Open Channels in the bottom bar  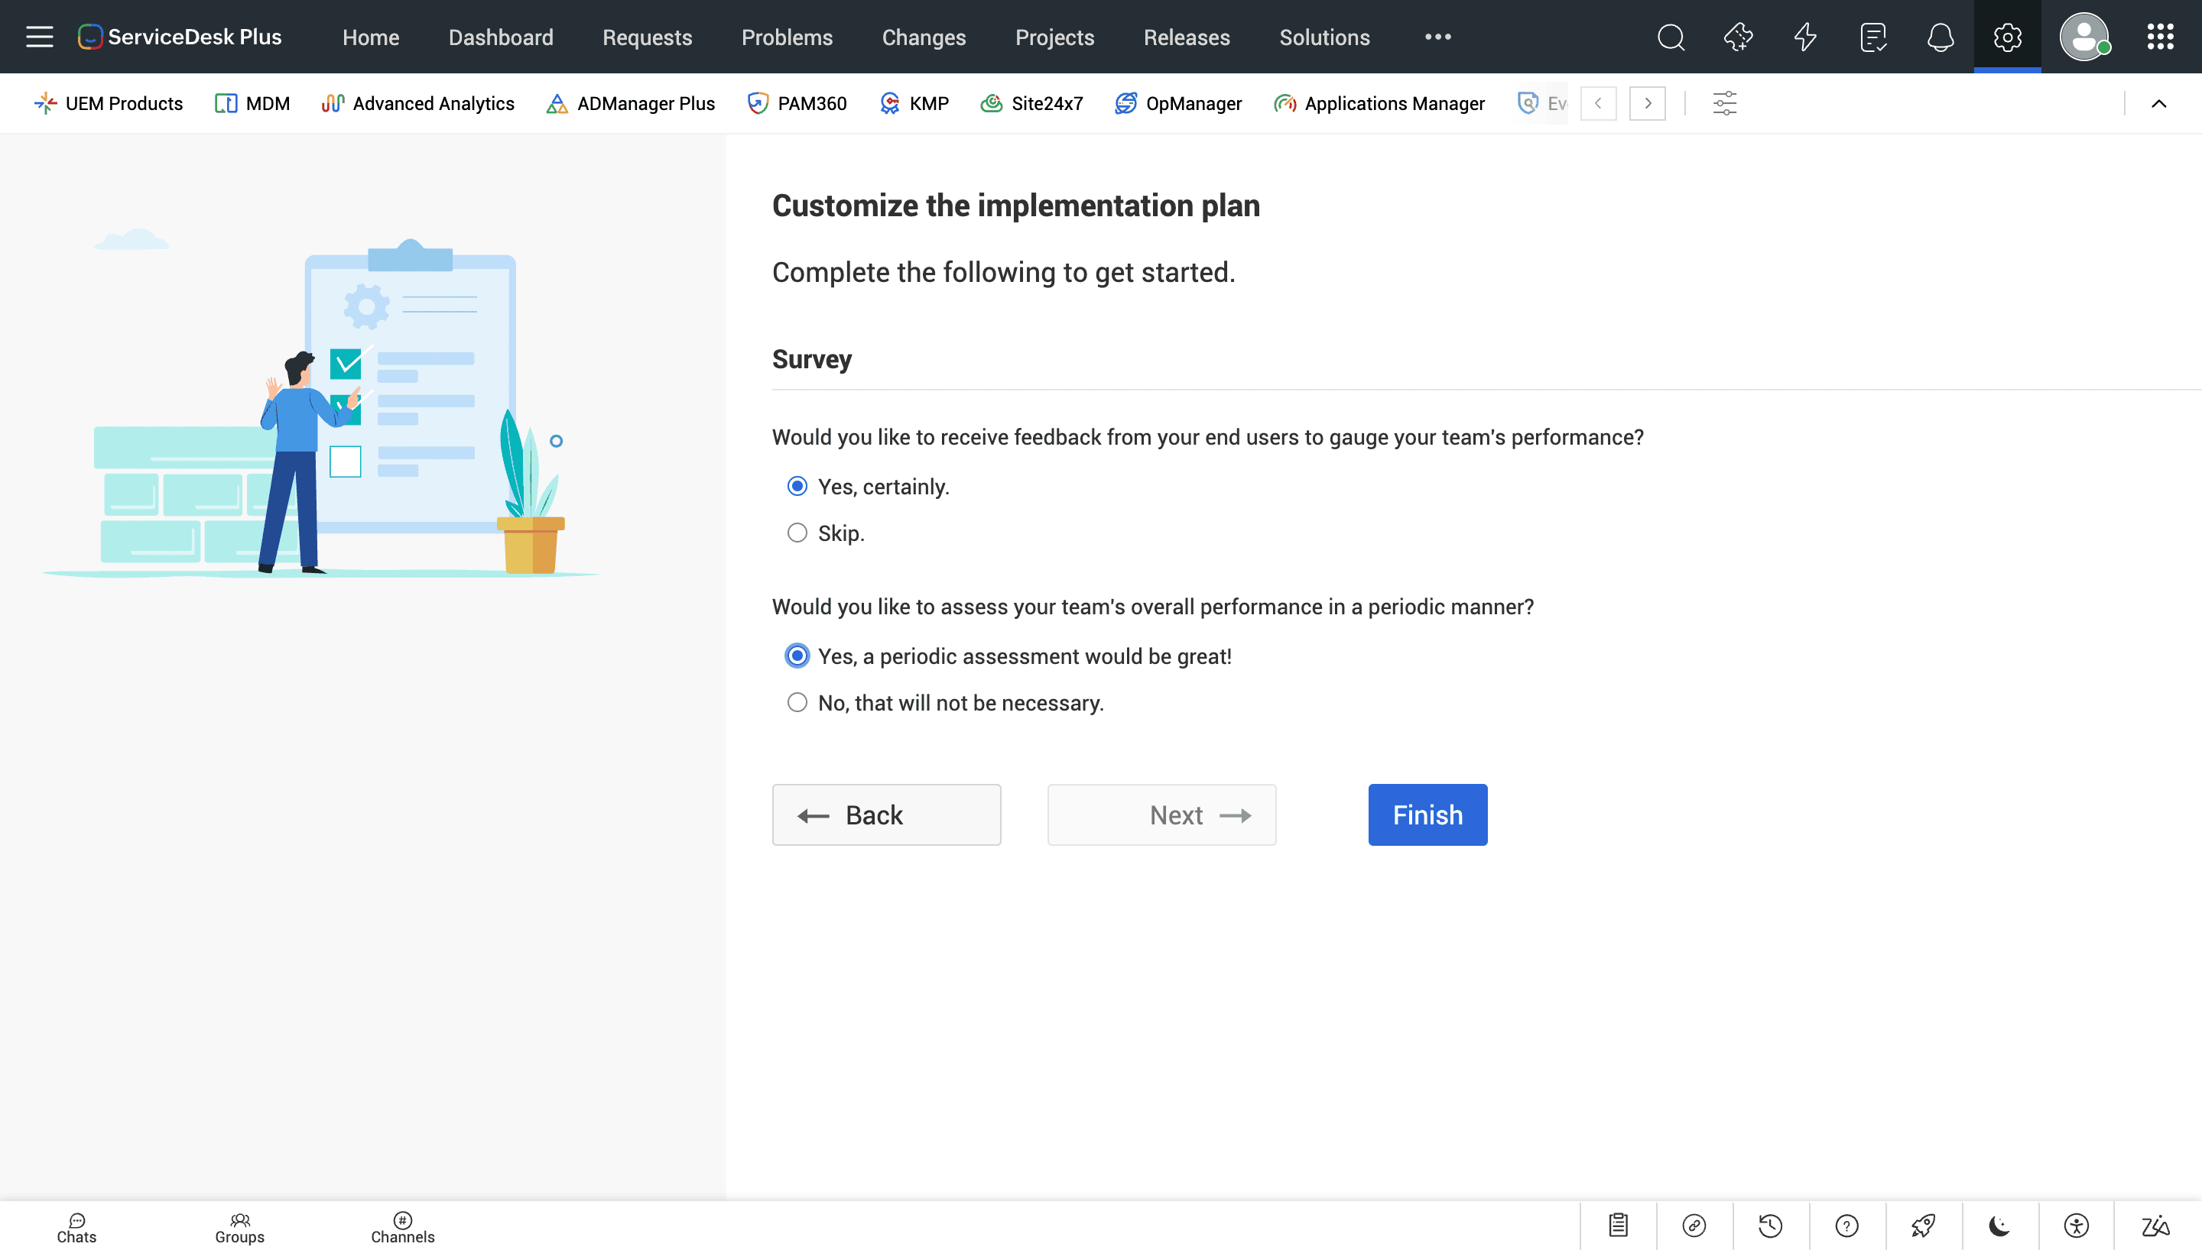[x=403, y=1229]
